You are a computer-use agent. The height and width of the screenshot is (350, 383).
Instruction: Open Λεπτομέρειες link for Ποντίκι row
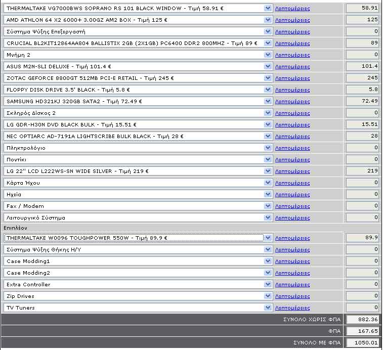coord(292,160)
